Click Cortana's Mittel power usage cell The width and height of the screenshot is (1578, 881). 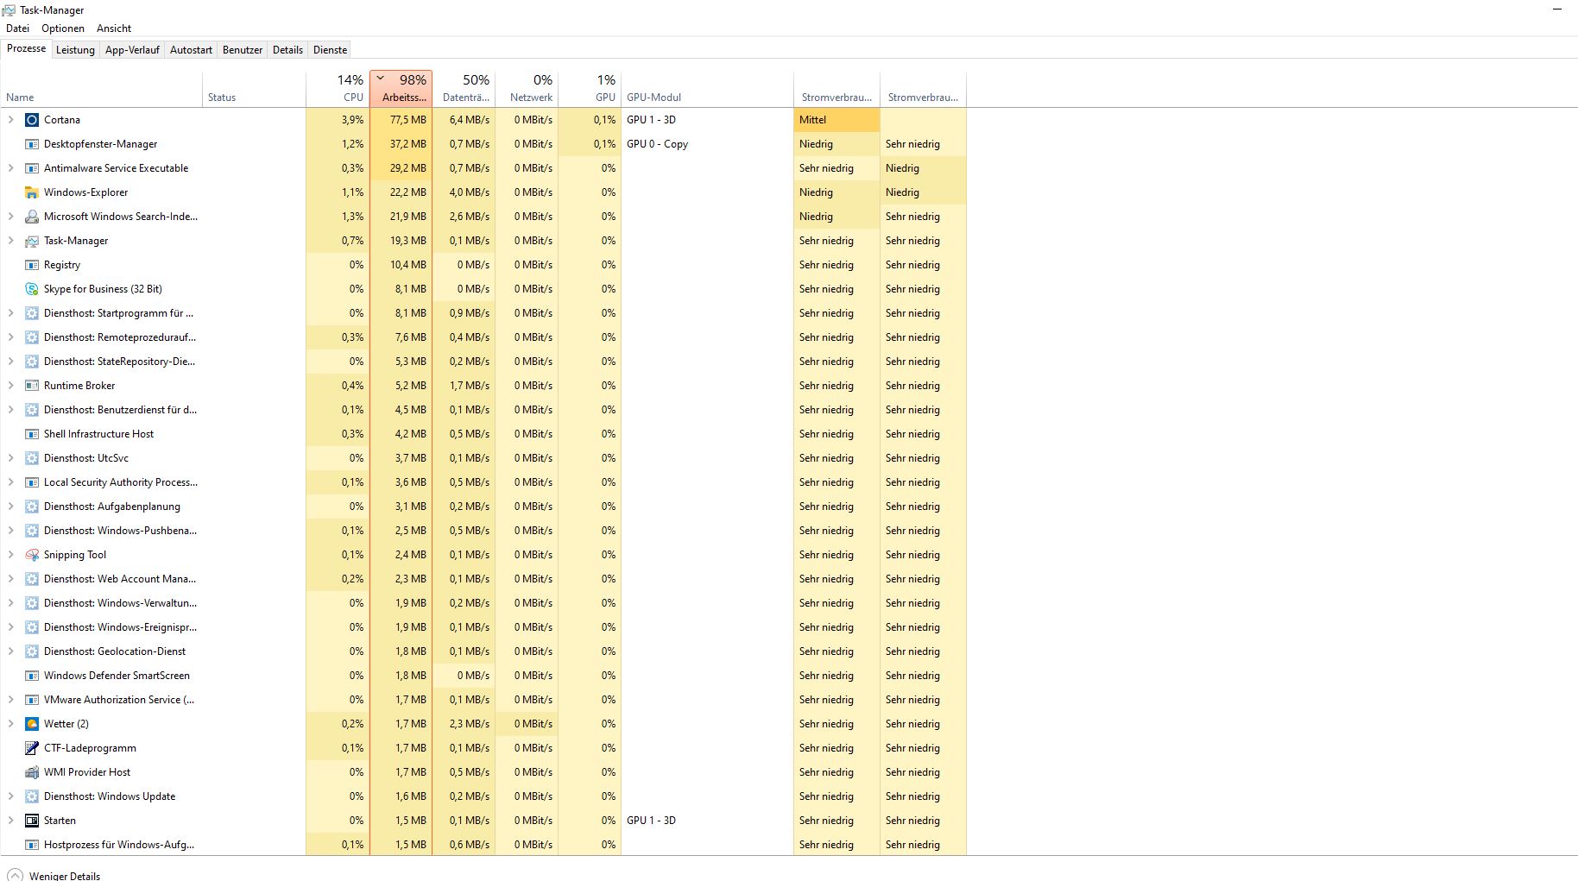click(836, 120)
